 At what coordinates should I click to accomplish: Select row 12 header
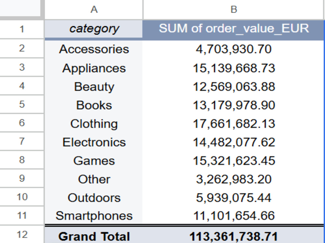pyautogui.click(x=22, y=235)
